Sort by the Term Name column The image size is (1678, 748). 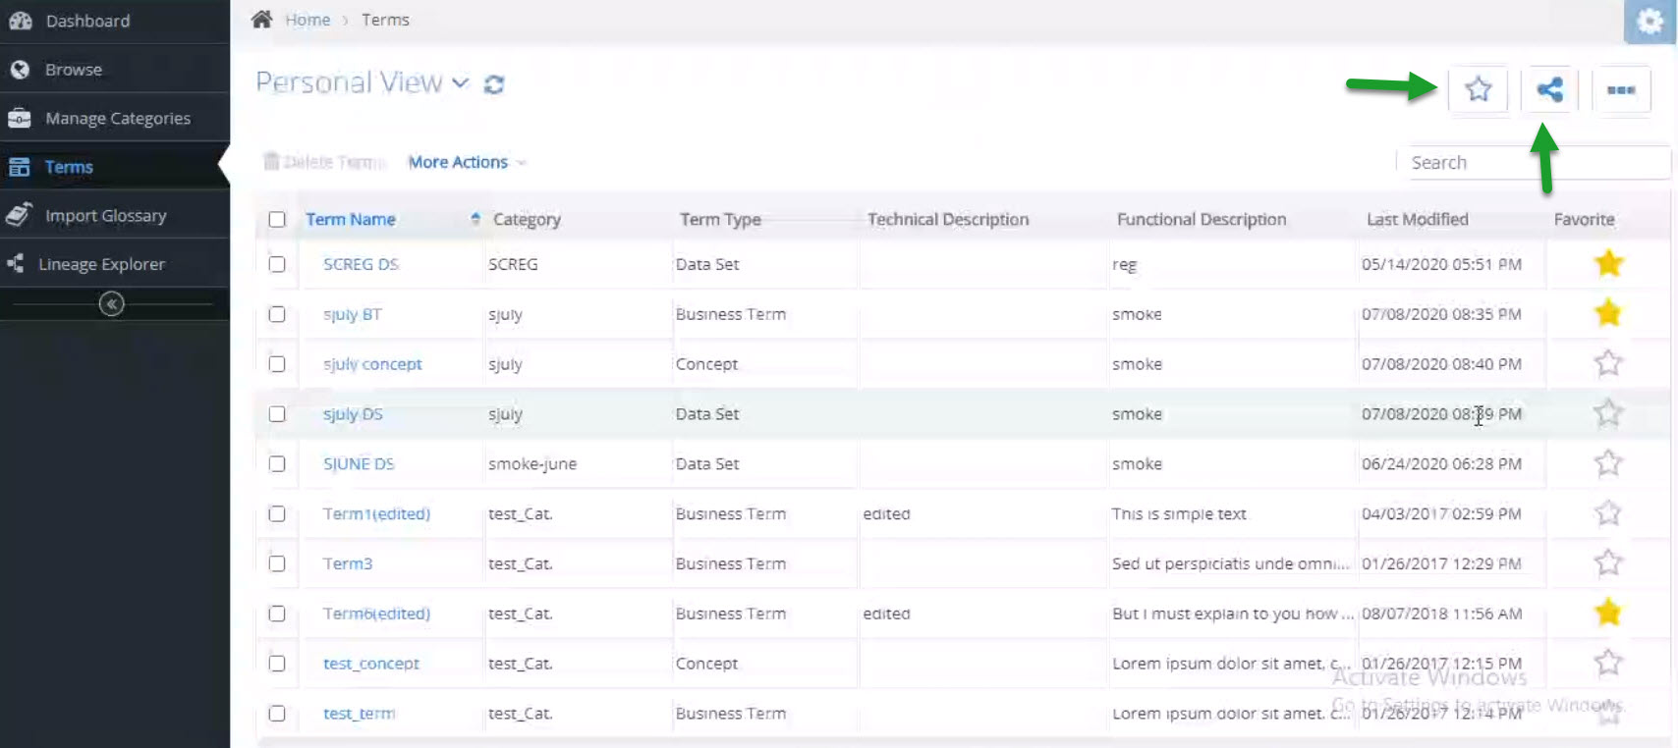pos(351,220)
